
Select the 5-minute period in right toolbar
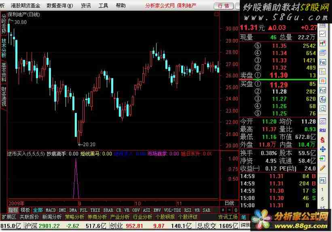(322, 199)
